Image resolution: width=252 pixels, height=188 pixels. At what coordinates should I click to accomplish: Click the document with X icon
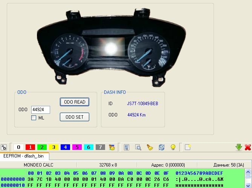pyautogui.click(x=127, y=147)
